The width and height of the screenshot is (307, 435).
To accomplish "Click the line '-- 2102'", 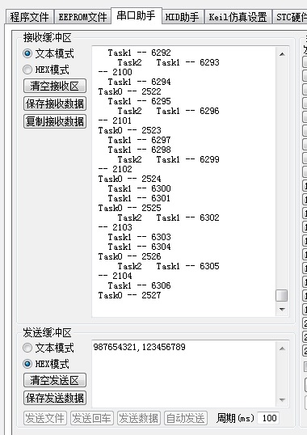I will (115, 169).
